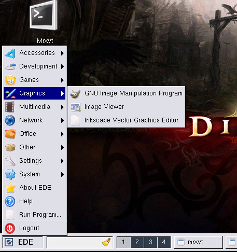Switch to workspace 3
Image resolution: width=237 pixels, height=252 pixels.
click(x=150, y=242)
